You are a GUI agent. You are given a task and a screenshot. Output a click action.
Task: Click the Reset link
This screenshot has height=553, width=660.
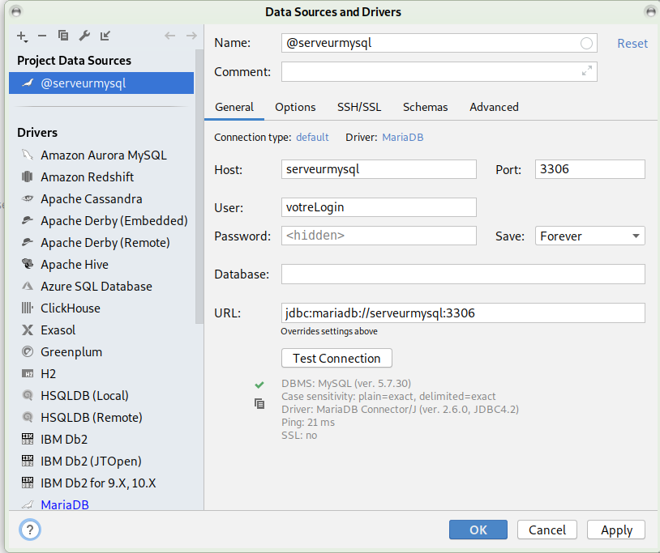(632, 44)
